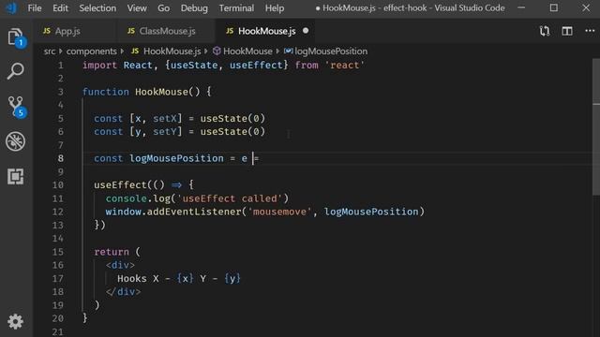The image size is (600, 337).
Task: Click 'logMousePosition' argument on line 12
Action: tap(371, 212)
